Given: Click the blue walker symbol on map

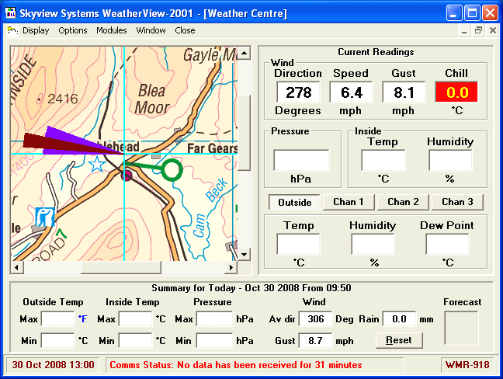Looking at the screenshot, I should pos(44,215).
